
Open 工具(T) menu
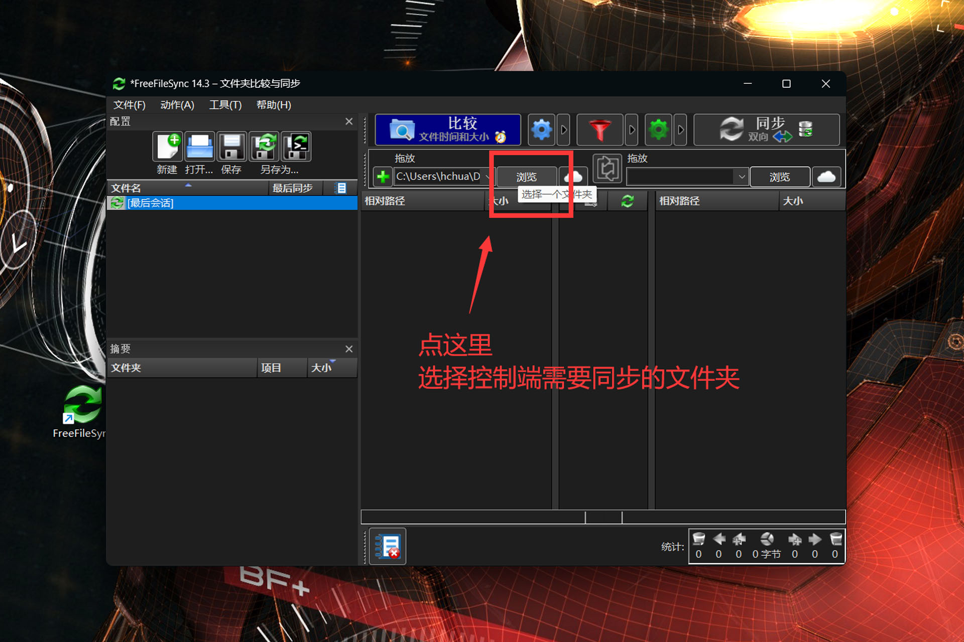(x=225, y=105)
